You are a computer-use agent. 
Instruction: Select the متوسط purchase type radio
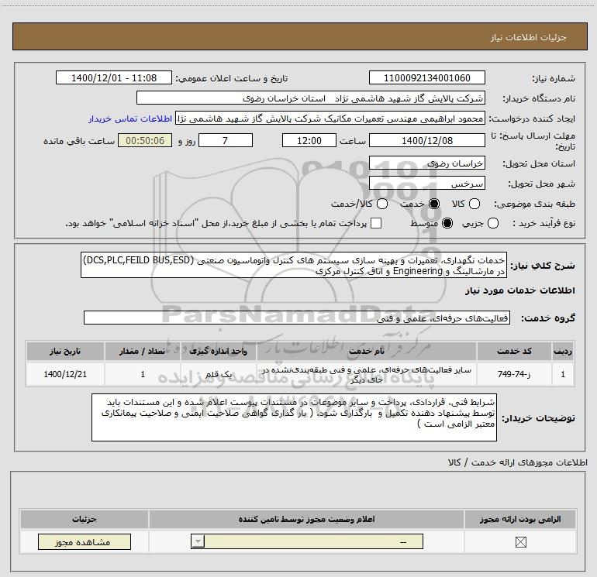447,223
